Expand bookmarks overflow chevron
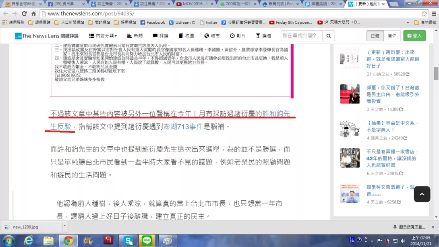This screenshot has width=439, height=247. pyautogui.click(x=408, y=23)
